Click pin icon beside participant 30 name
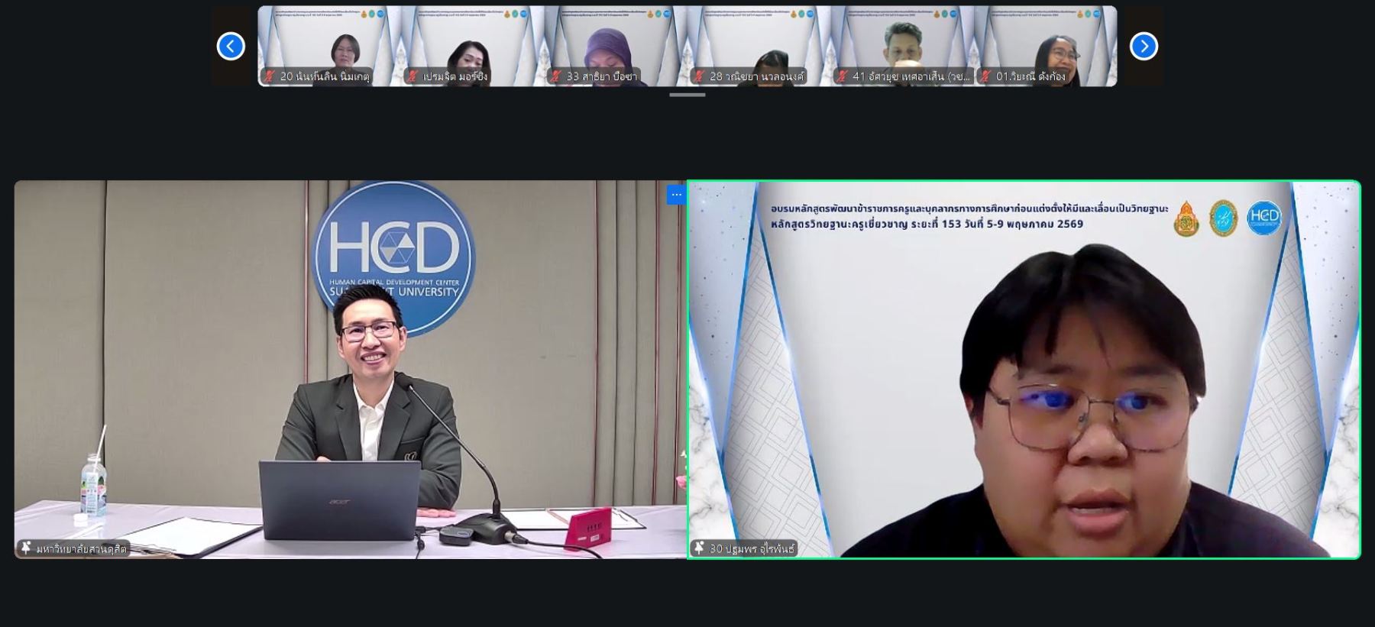1375x627 pixels. pyautogui.click(x=699, y=548)
